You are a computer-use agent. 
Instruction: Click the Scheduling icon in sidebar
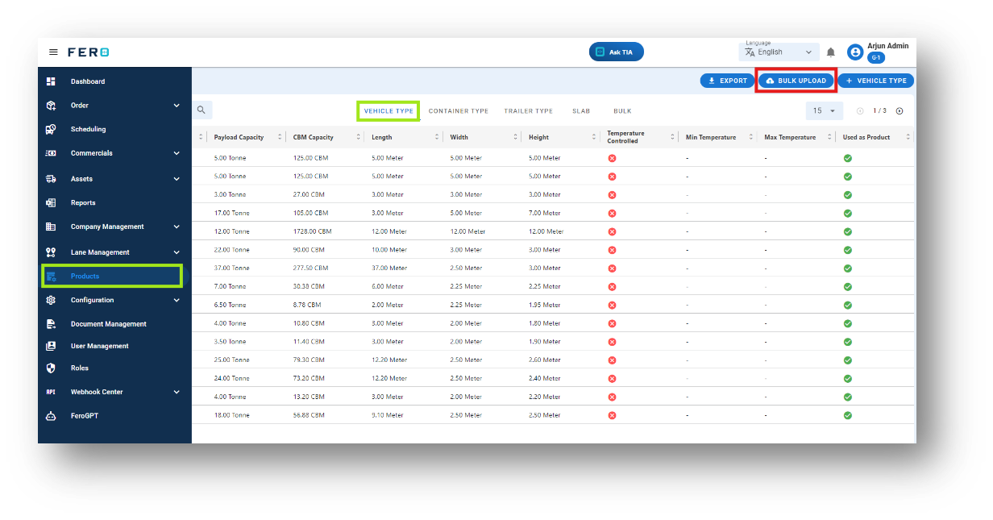point(51,129)
